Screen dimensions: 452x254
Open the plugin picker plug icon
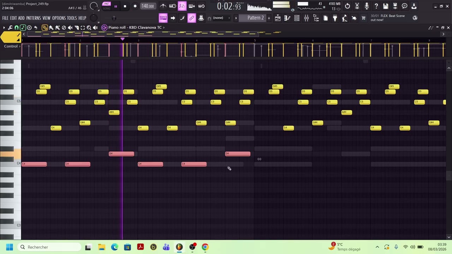[x=335, y=18]
